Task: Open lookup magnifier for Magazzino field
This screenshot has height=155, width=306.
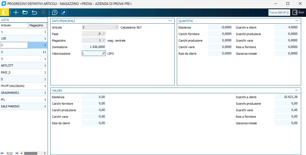Action: pyautogui.click(x=104, y=41)
